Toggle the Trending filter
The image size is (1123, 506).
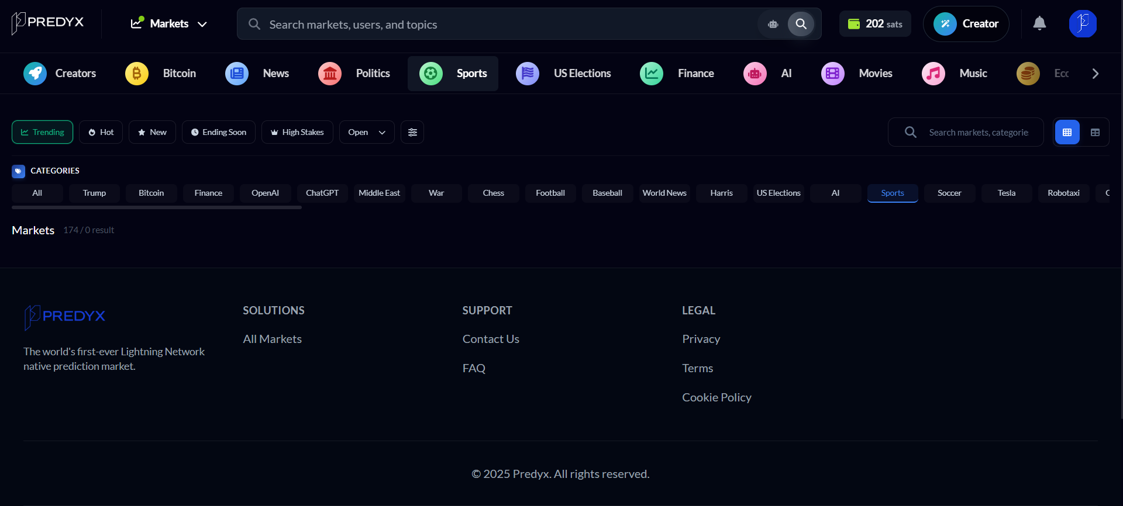[43, 132]
